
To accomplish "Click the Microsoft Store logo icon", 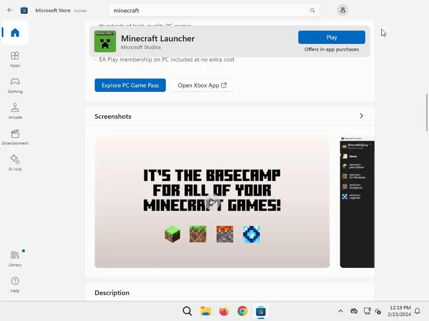I will coord(24,10).
